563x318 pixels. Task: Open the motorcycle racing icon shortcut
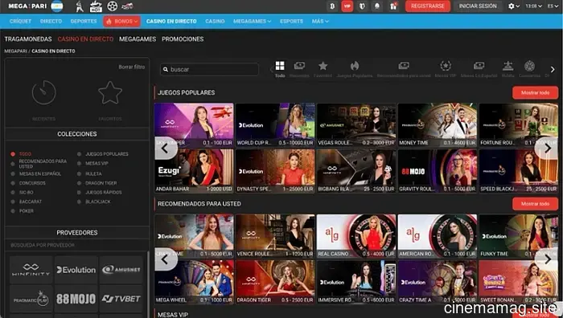pyautogui.click(x=127, y=6)
